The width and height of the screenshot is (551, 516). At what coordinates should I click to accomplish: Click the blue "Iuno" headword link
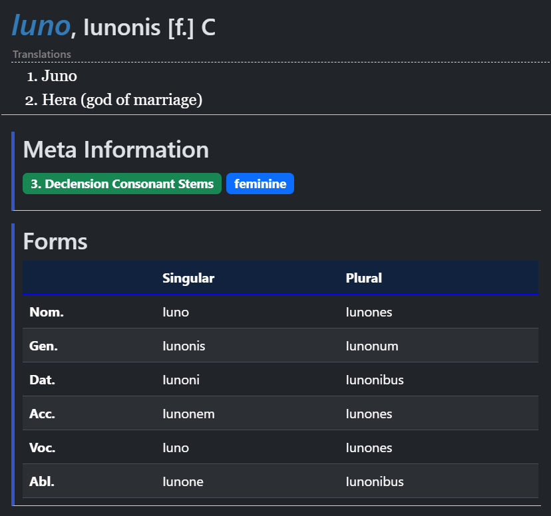(41, 26)
